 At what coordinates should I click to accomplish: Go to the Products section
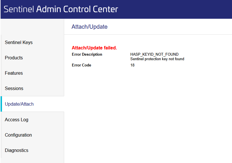point(14,58)
